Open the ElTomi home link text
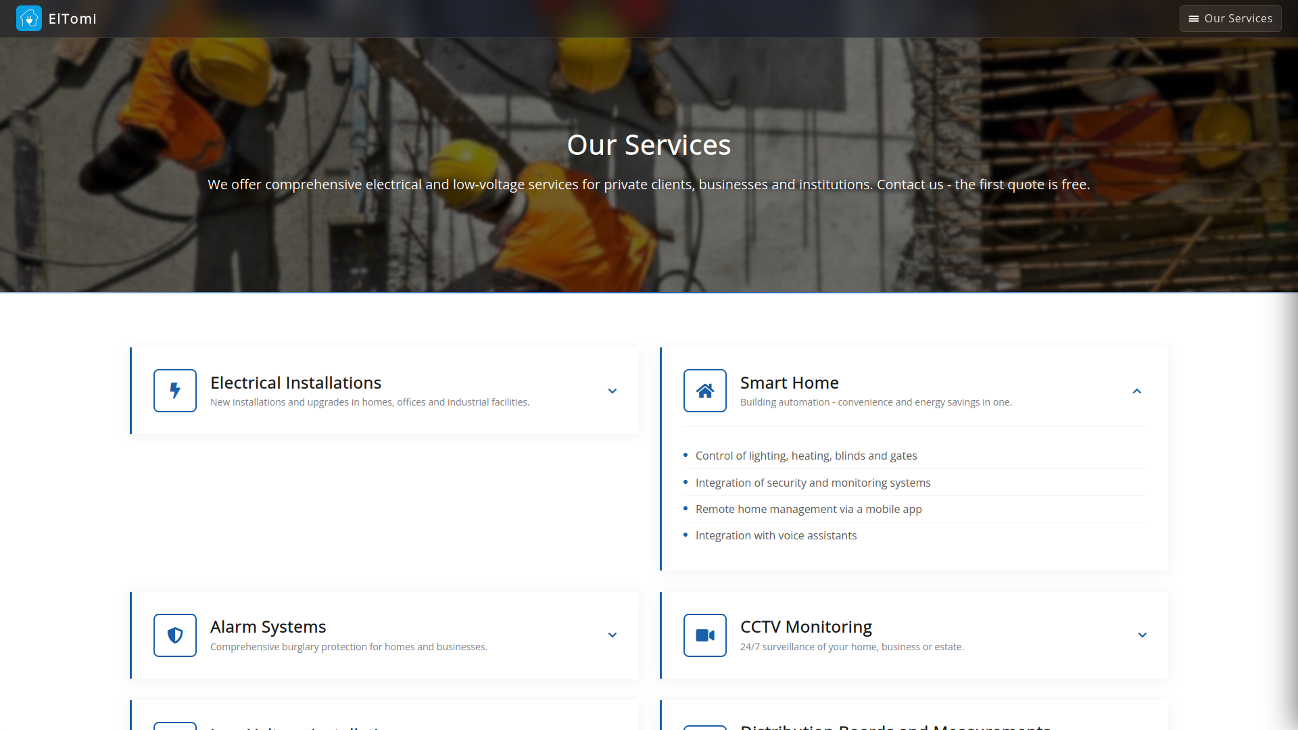This screenshot has height=730, width=1298. (72, 19)
